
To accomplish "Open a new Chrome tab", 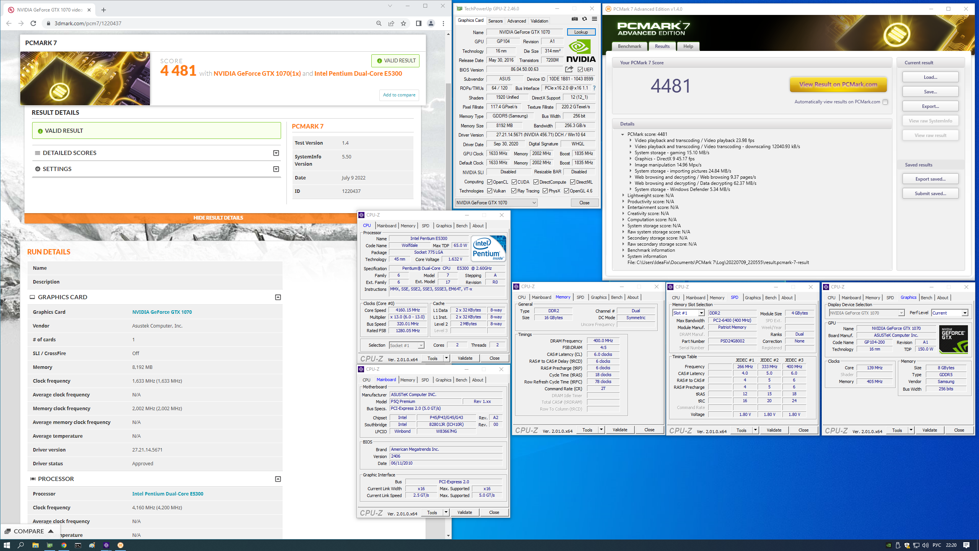I will tap(103, 10).
